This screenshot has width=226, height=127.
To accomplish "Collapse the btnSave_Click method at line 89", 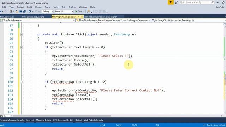I will (x=21, y=35).
